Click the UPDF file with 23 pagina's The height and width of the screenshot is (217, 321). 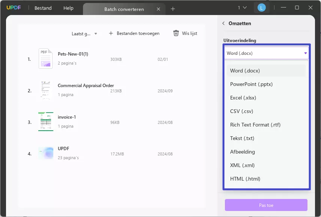click(x=45, y=153)
